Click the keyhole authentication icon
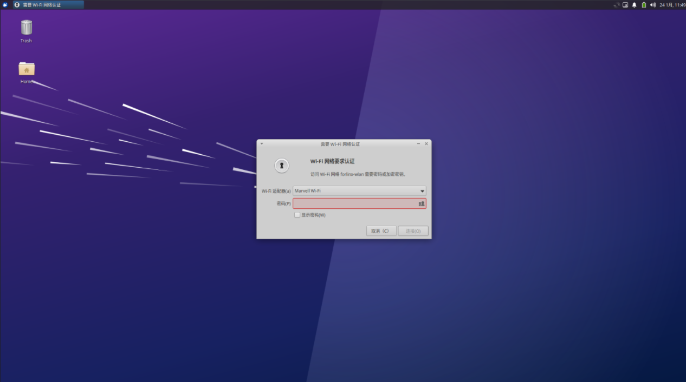The height and width of the screenshot is (382, 686). tap(282, 166)
